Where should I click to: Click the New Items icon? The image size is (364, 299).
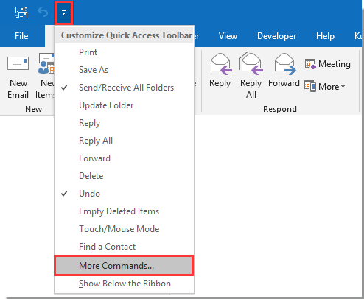pyautogui.click(x=46, y=63)
